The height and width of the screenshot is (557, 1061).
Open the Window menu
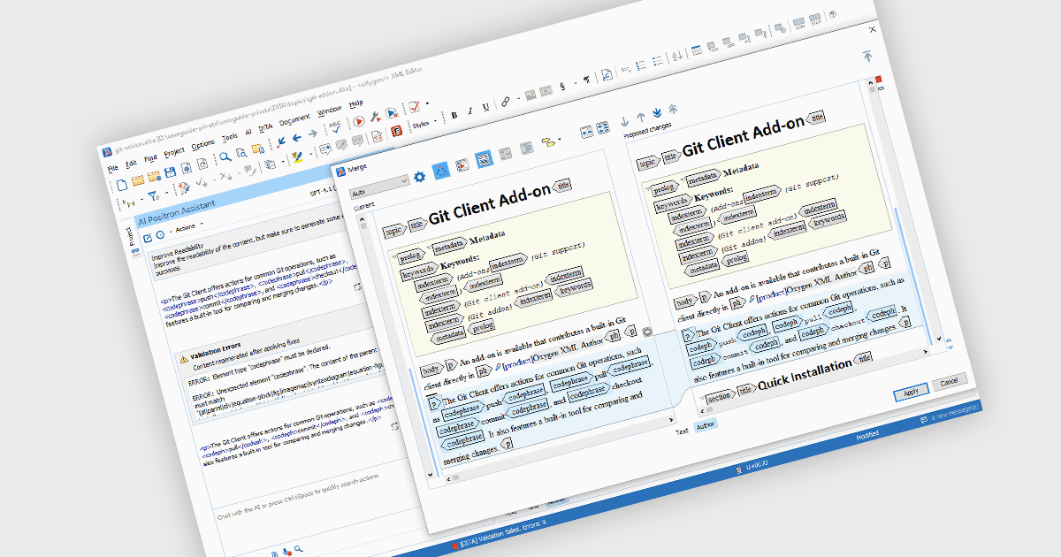pyautogui.click(x=329, y=111)
